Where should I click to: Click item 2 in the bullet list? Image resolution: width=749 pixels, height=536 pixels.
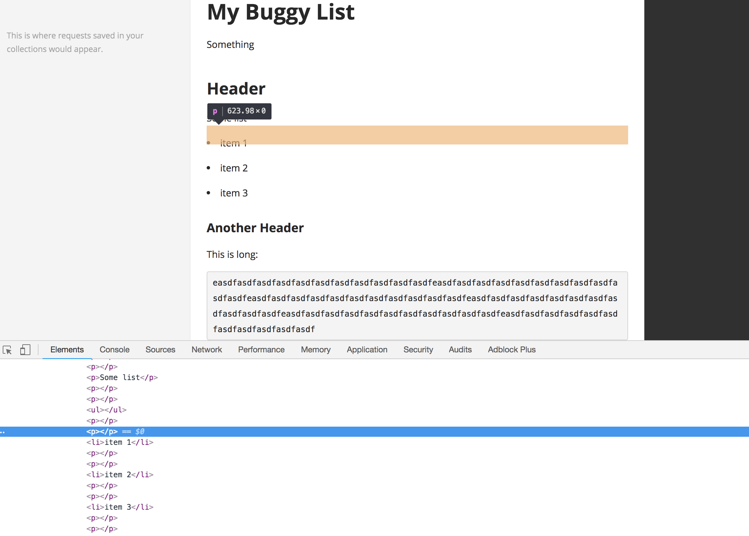[x=234, y=168]
